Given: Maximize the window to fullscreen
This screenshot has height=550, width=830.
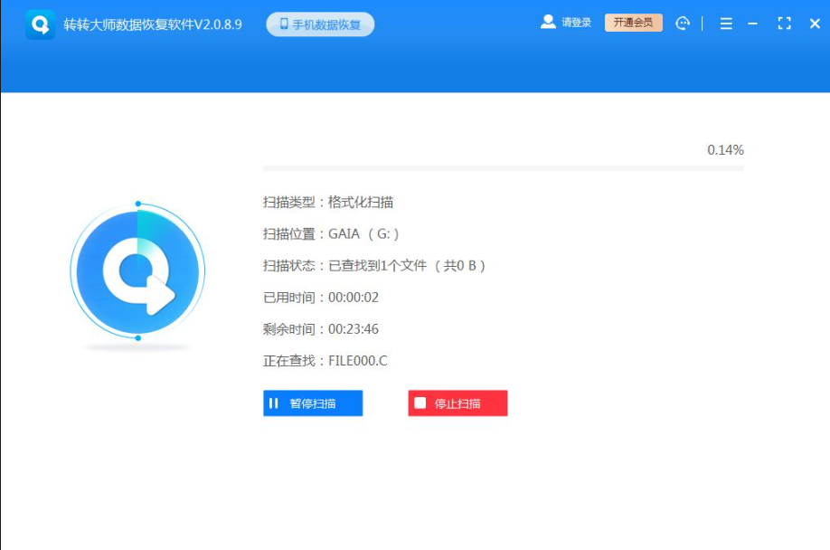Looking at the screenshot, I should [x=784, y=24].
